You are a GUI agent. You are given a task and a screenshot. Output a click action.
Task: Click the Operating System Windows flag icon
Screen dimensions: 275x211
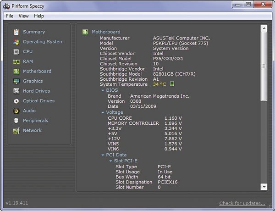click(16, 42)
